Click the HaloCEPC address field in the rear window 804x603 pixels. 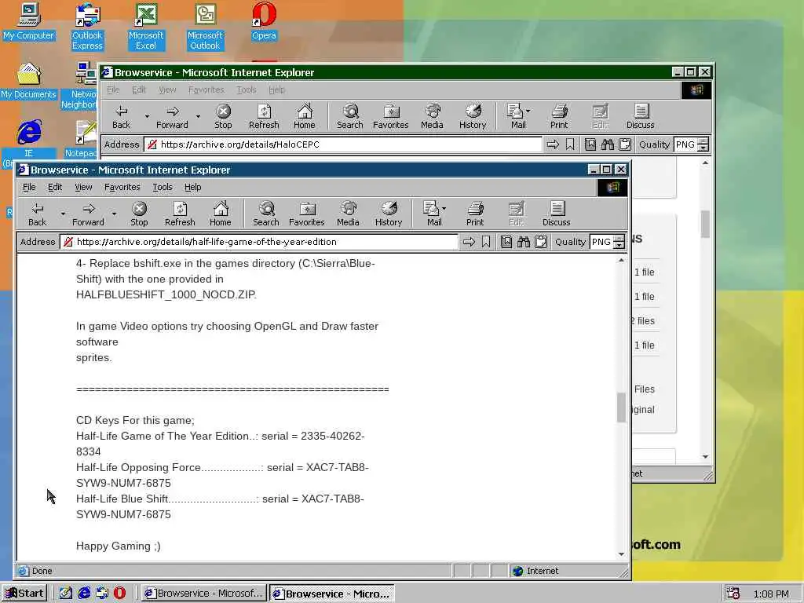tap(343, 144)
